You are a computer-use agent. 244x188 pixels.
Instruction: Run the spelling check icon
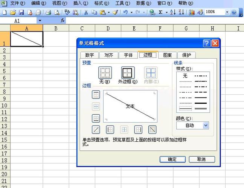point(67,12)
